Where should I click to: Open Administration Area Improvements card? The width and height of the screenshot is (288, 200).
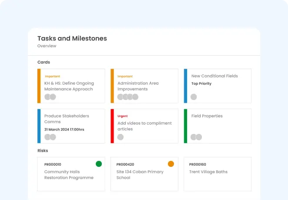point(138,86)
